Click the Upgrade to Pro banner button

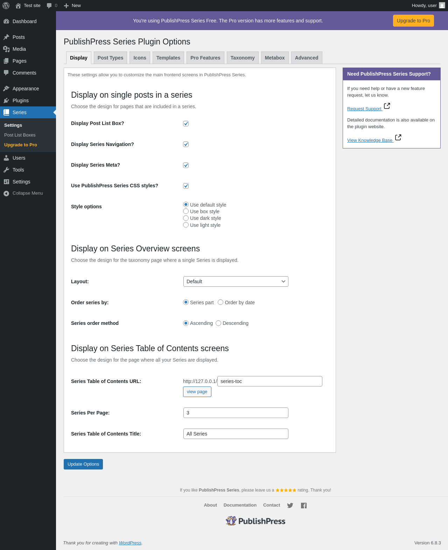pos(413,21)
